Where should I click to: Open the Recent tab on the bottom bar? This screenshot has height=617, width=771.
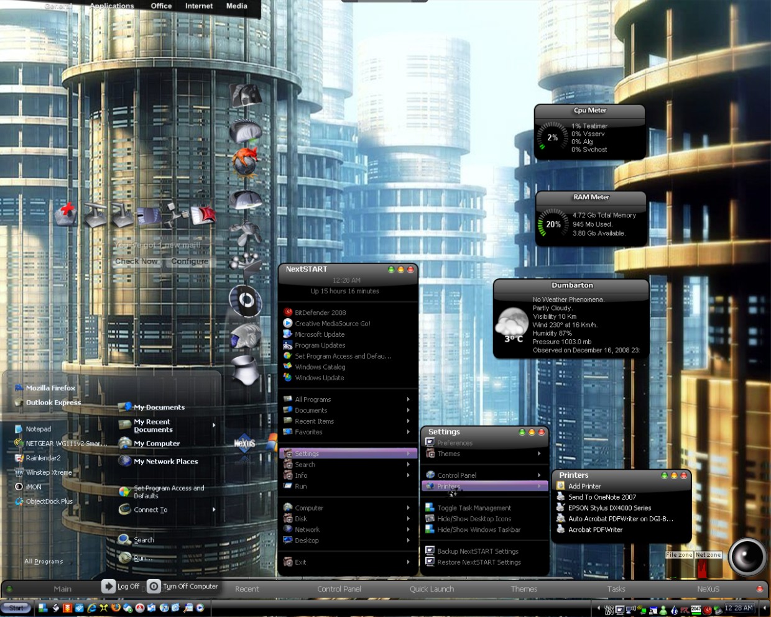click(x=247, y=589)
